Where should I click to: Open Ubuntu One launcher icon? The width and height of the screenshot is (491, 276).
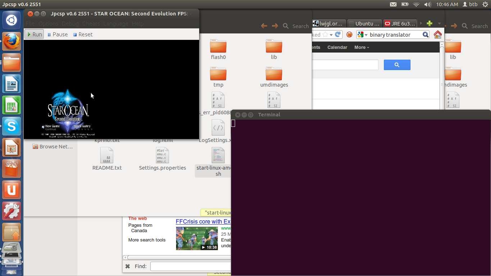12,190
